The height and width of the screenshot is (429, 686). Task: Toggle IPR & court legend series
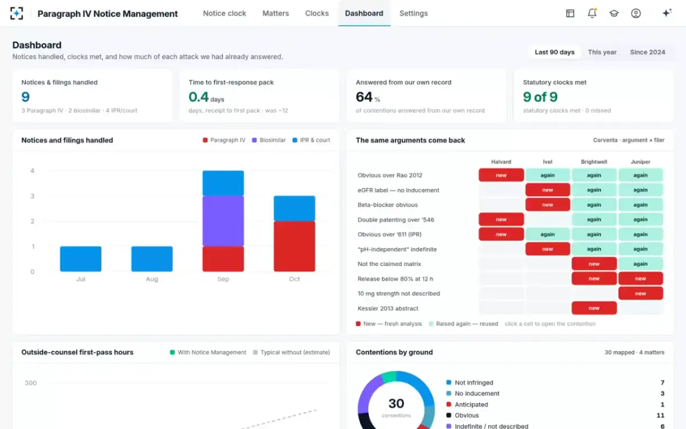tap(311, 140)
